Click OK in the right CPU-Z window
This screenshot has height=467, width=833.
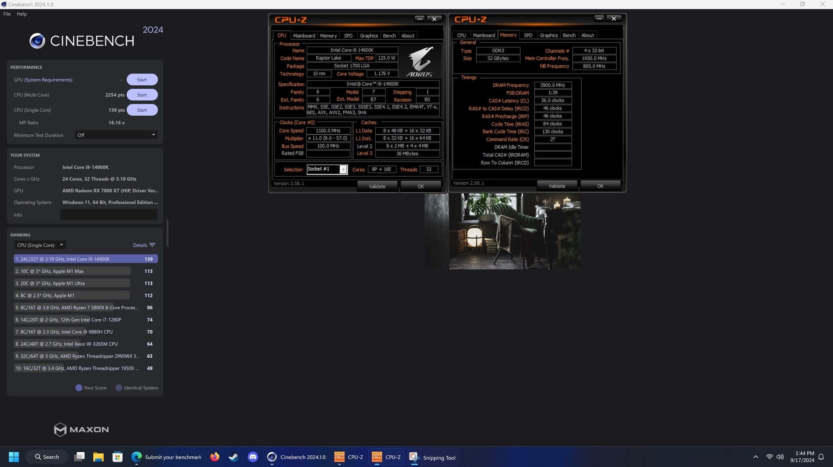tap(600, 186)
